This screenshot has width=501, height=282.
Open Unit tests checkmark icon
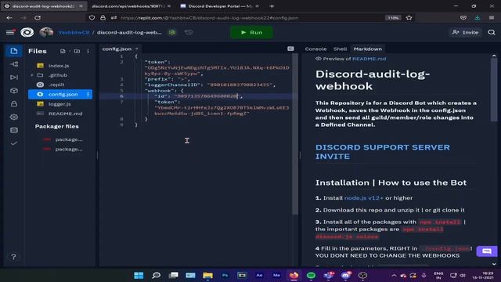pyautogui.click(x=14, y=143)
